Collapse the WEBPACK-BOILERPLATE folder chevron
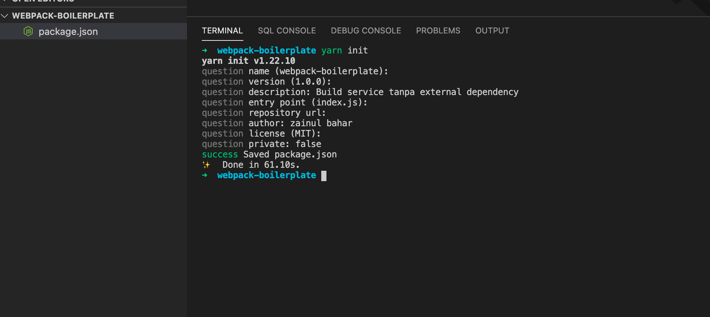The height and width of the screenshot is (317, 710). click(5, 16)
